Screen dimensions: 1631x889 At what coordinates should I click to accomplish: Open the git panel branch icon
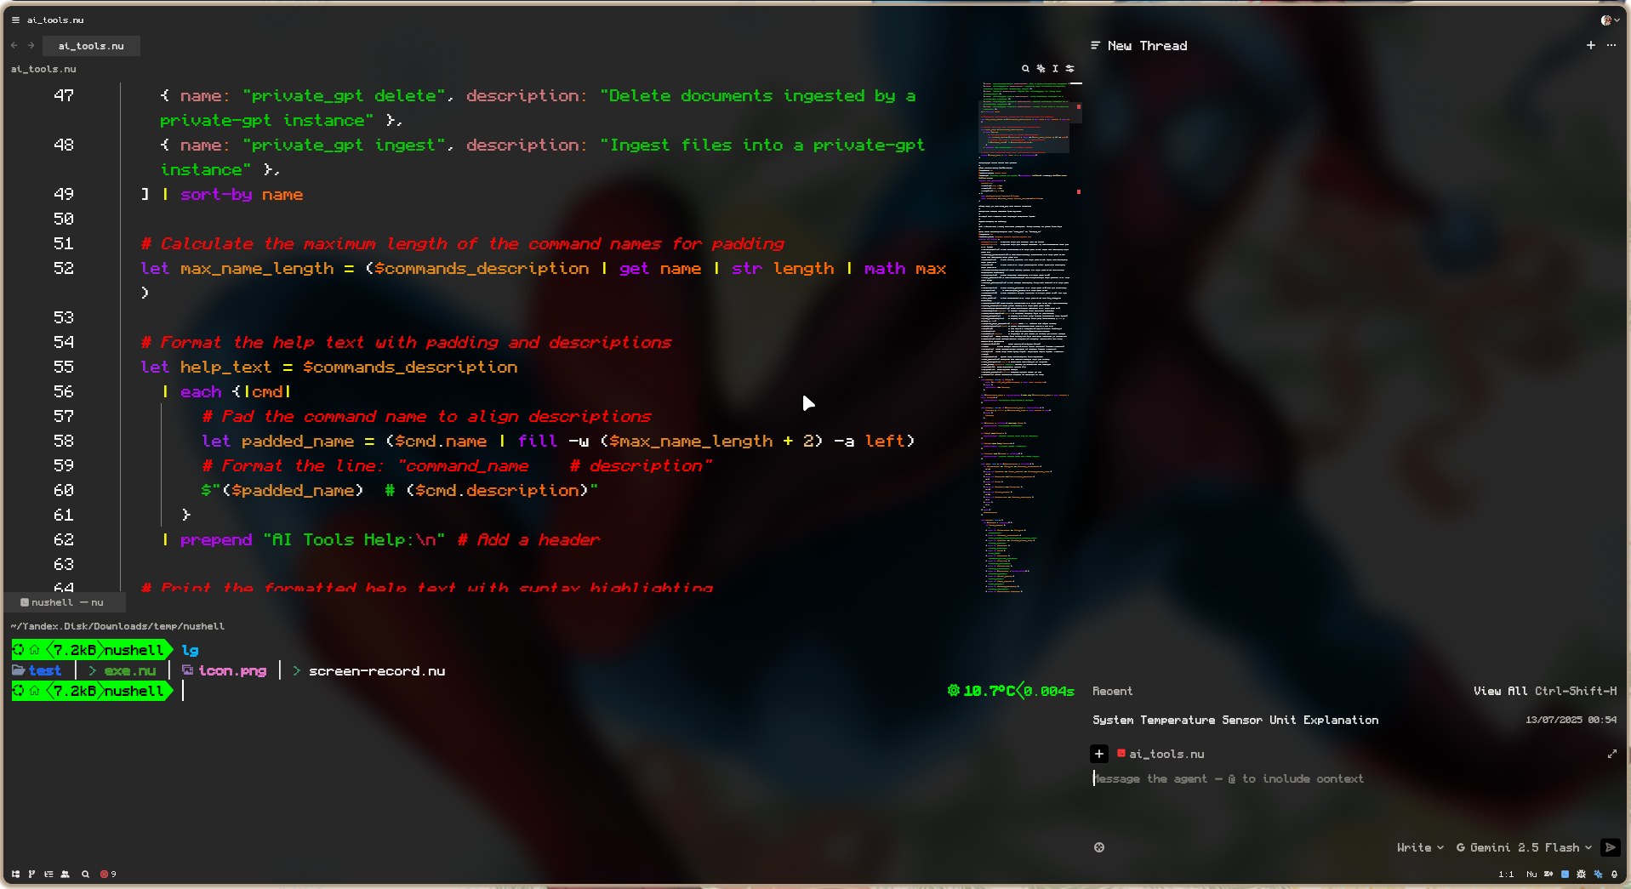[31, 874]
